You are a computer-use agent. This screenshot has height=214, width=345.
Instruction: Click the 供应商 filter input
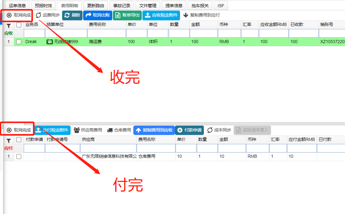tap(108, 148)
